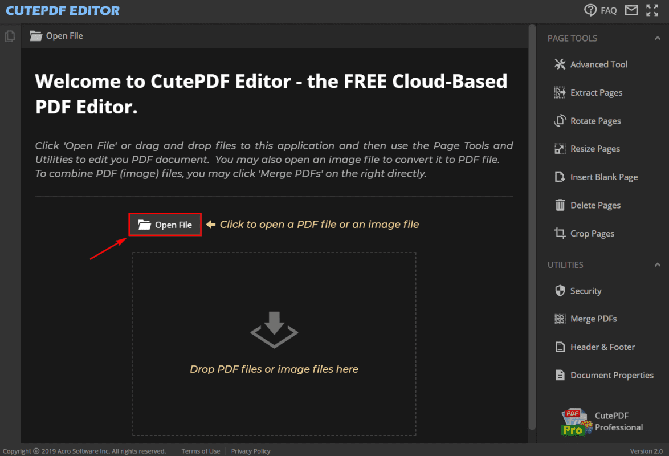Viewport: 669px width, 456px height.
Task: Click the Crop Pages icon
Action: [560, 233]
